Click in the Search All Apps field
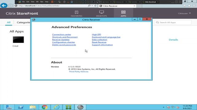This screenshot has height=110, width=197. [x=173, y=22]
